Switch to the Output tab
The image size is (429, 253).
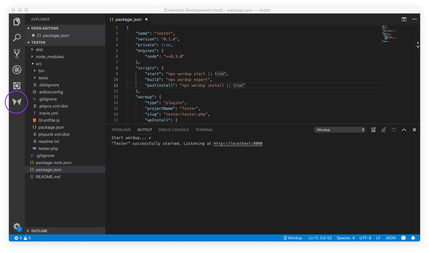click(x=145, y=130)
